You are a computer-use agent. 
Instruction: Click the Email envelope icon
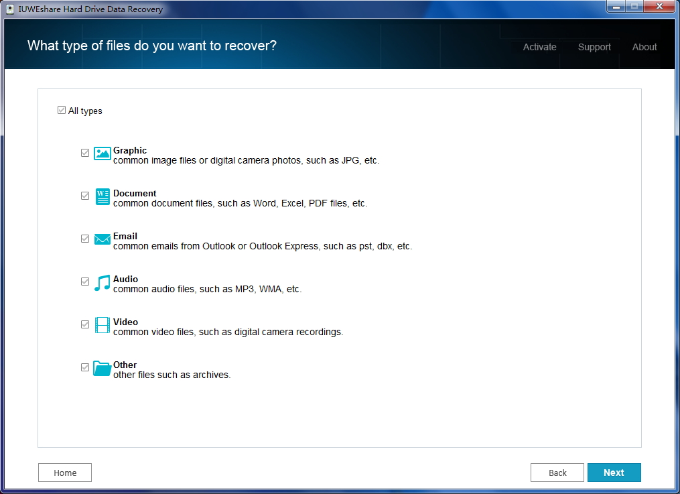click(102, 239)
